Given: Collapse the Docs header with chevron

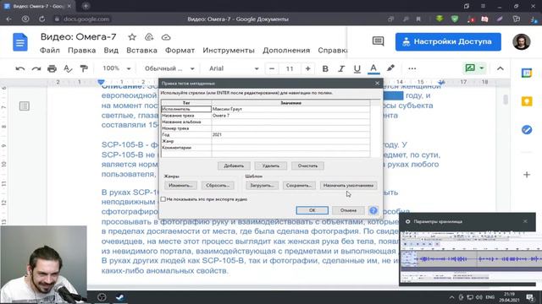Looking at the screenshot, I should click(500, 68).
